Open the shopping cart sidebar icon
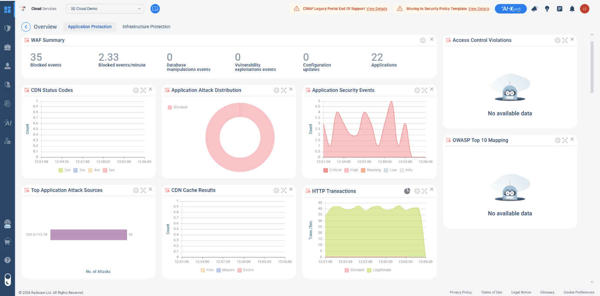The width and height of the screenshot is (600, 296). (7, 242)
